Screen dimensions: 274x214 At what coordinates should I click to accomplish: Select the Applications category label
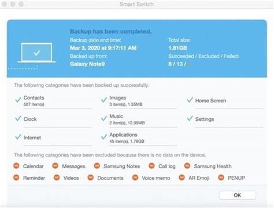click(x=123, y=135)
